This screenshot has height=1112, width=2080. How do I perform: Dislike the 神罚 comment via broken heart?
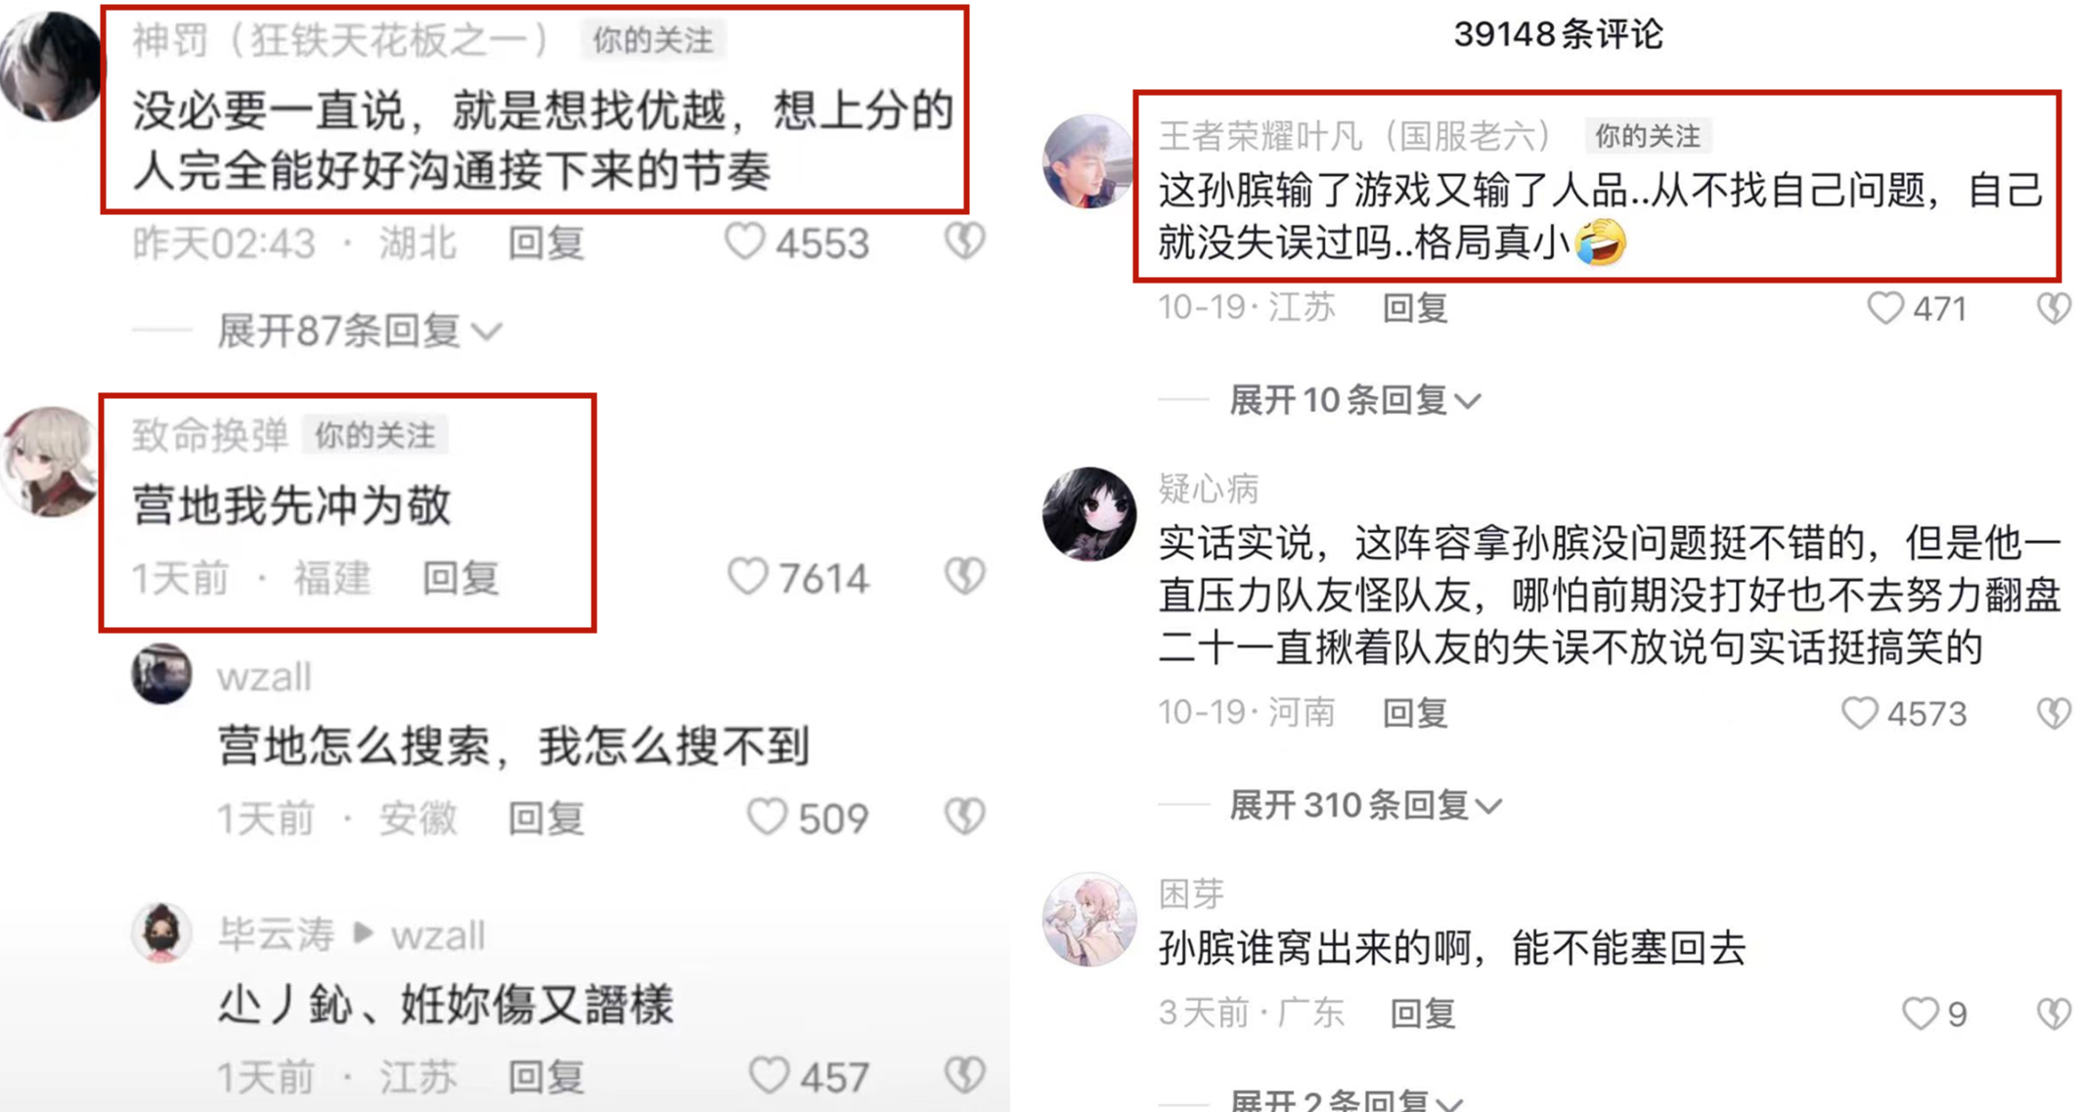(x=964, y=242)
